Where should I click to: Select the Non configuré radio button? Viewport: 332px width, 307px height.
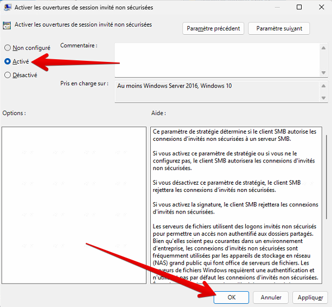click(x=8, y=48)
